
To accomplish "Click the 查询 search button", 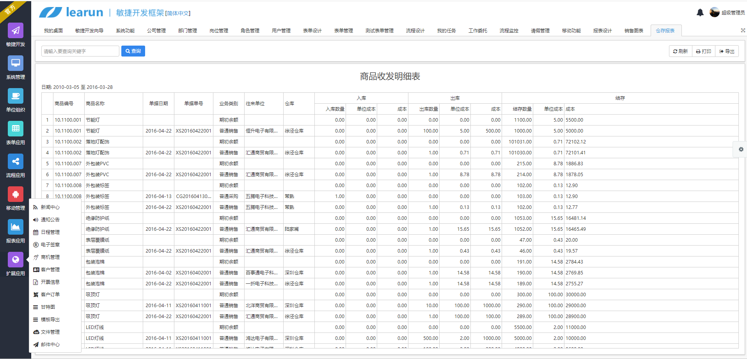I will point(133,51).
